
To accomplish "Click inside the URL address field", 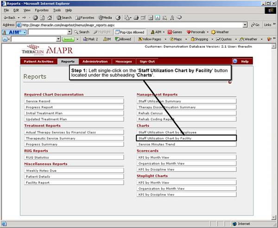I will (130, 25).
